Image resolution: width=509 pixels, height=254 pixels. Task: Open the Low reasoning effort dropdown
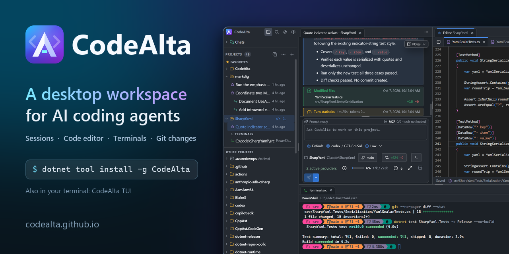tap(373, 146)
